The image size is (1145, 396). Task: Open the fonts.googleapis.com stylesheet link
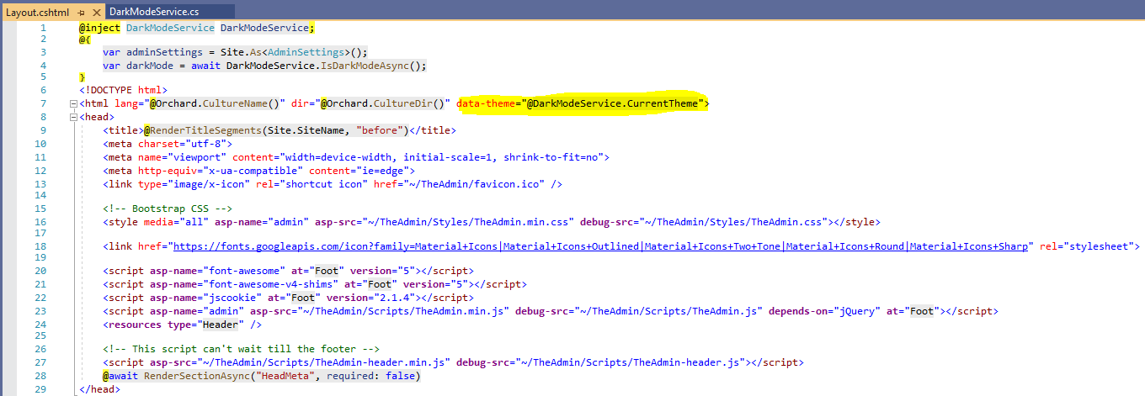(x=600, y=246)
